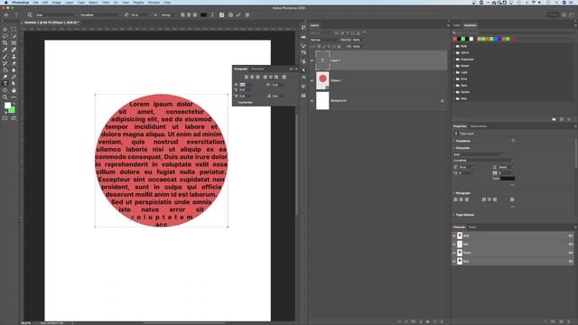
Task: Right align text in options bar
Action: (x=195, y=15)
